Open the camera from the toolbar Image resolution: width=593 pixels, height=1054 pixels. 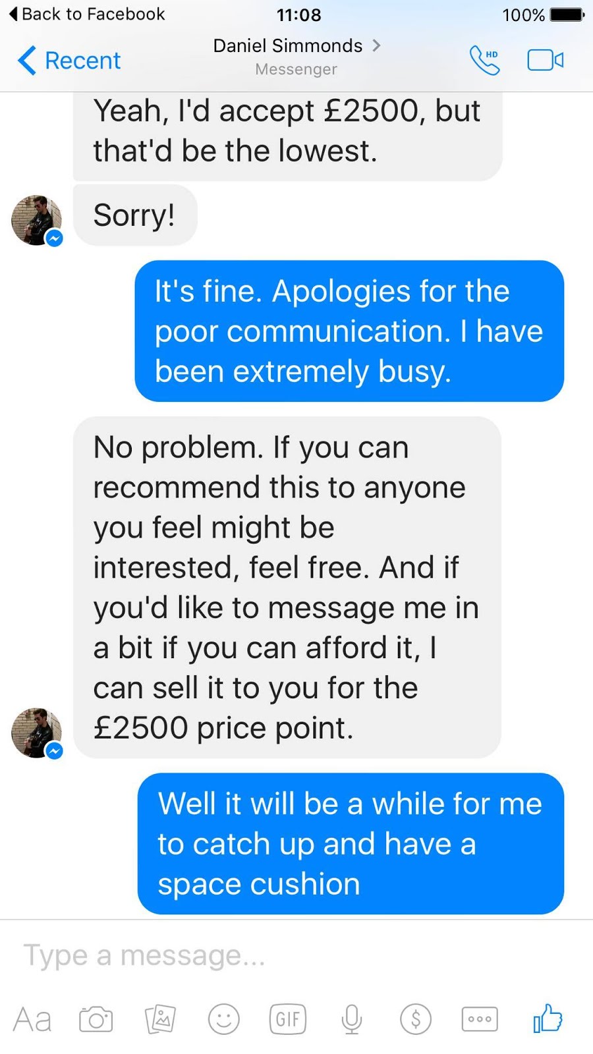click(96, 1019)
